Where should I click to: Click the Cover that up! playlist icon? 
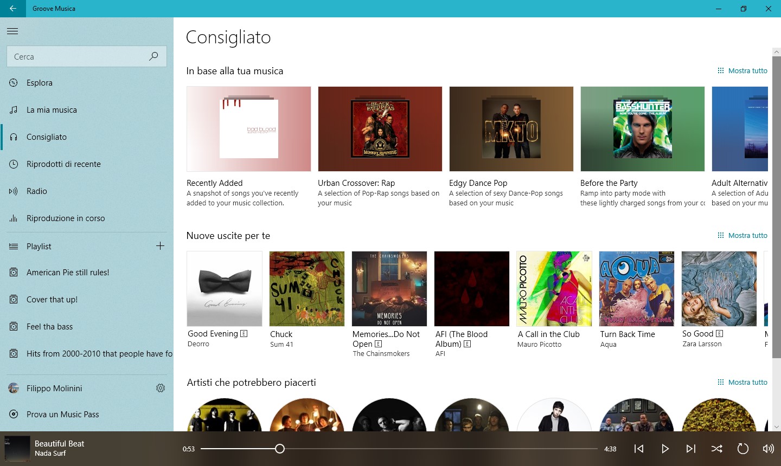tap(14, 300)
